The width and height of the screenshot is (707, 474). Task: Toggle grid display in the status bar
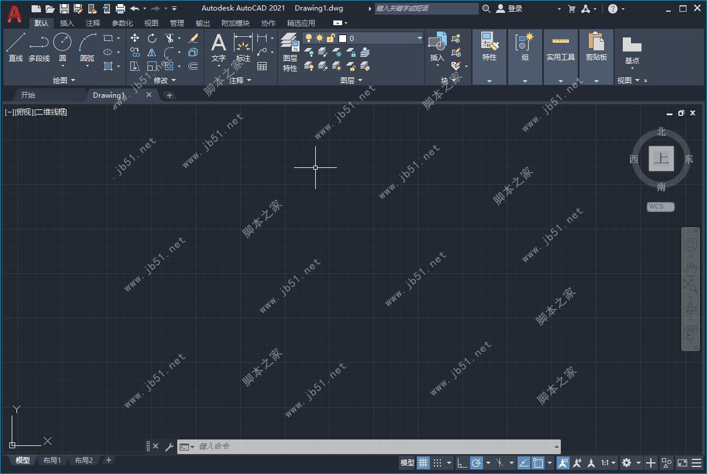click(x=423, y=462)
